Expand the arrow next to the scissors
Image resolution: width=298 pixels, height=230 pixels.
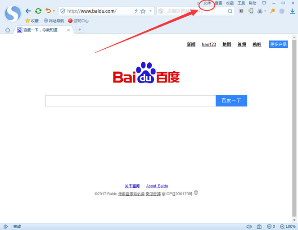pos(265,11)
